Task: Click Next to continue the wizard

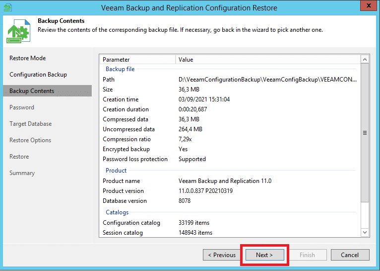Action: pos(264,255)
